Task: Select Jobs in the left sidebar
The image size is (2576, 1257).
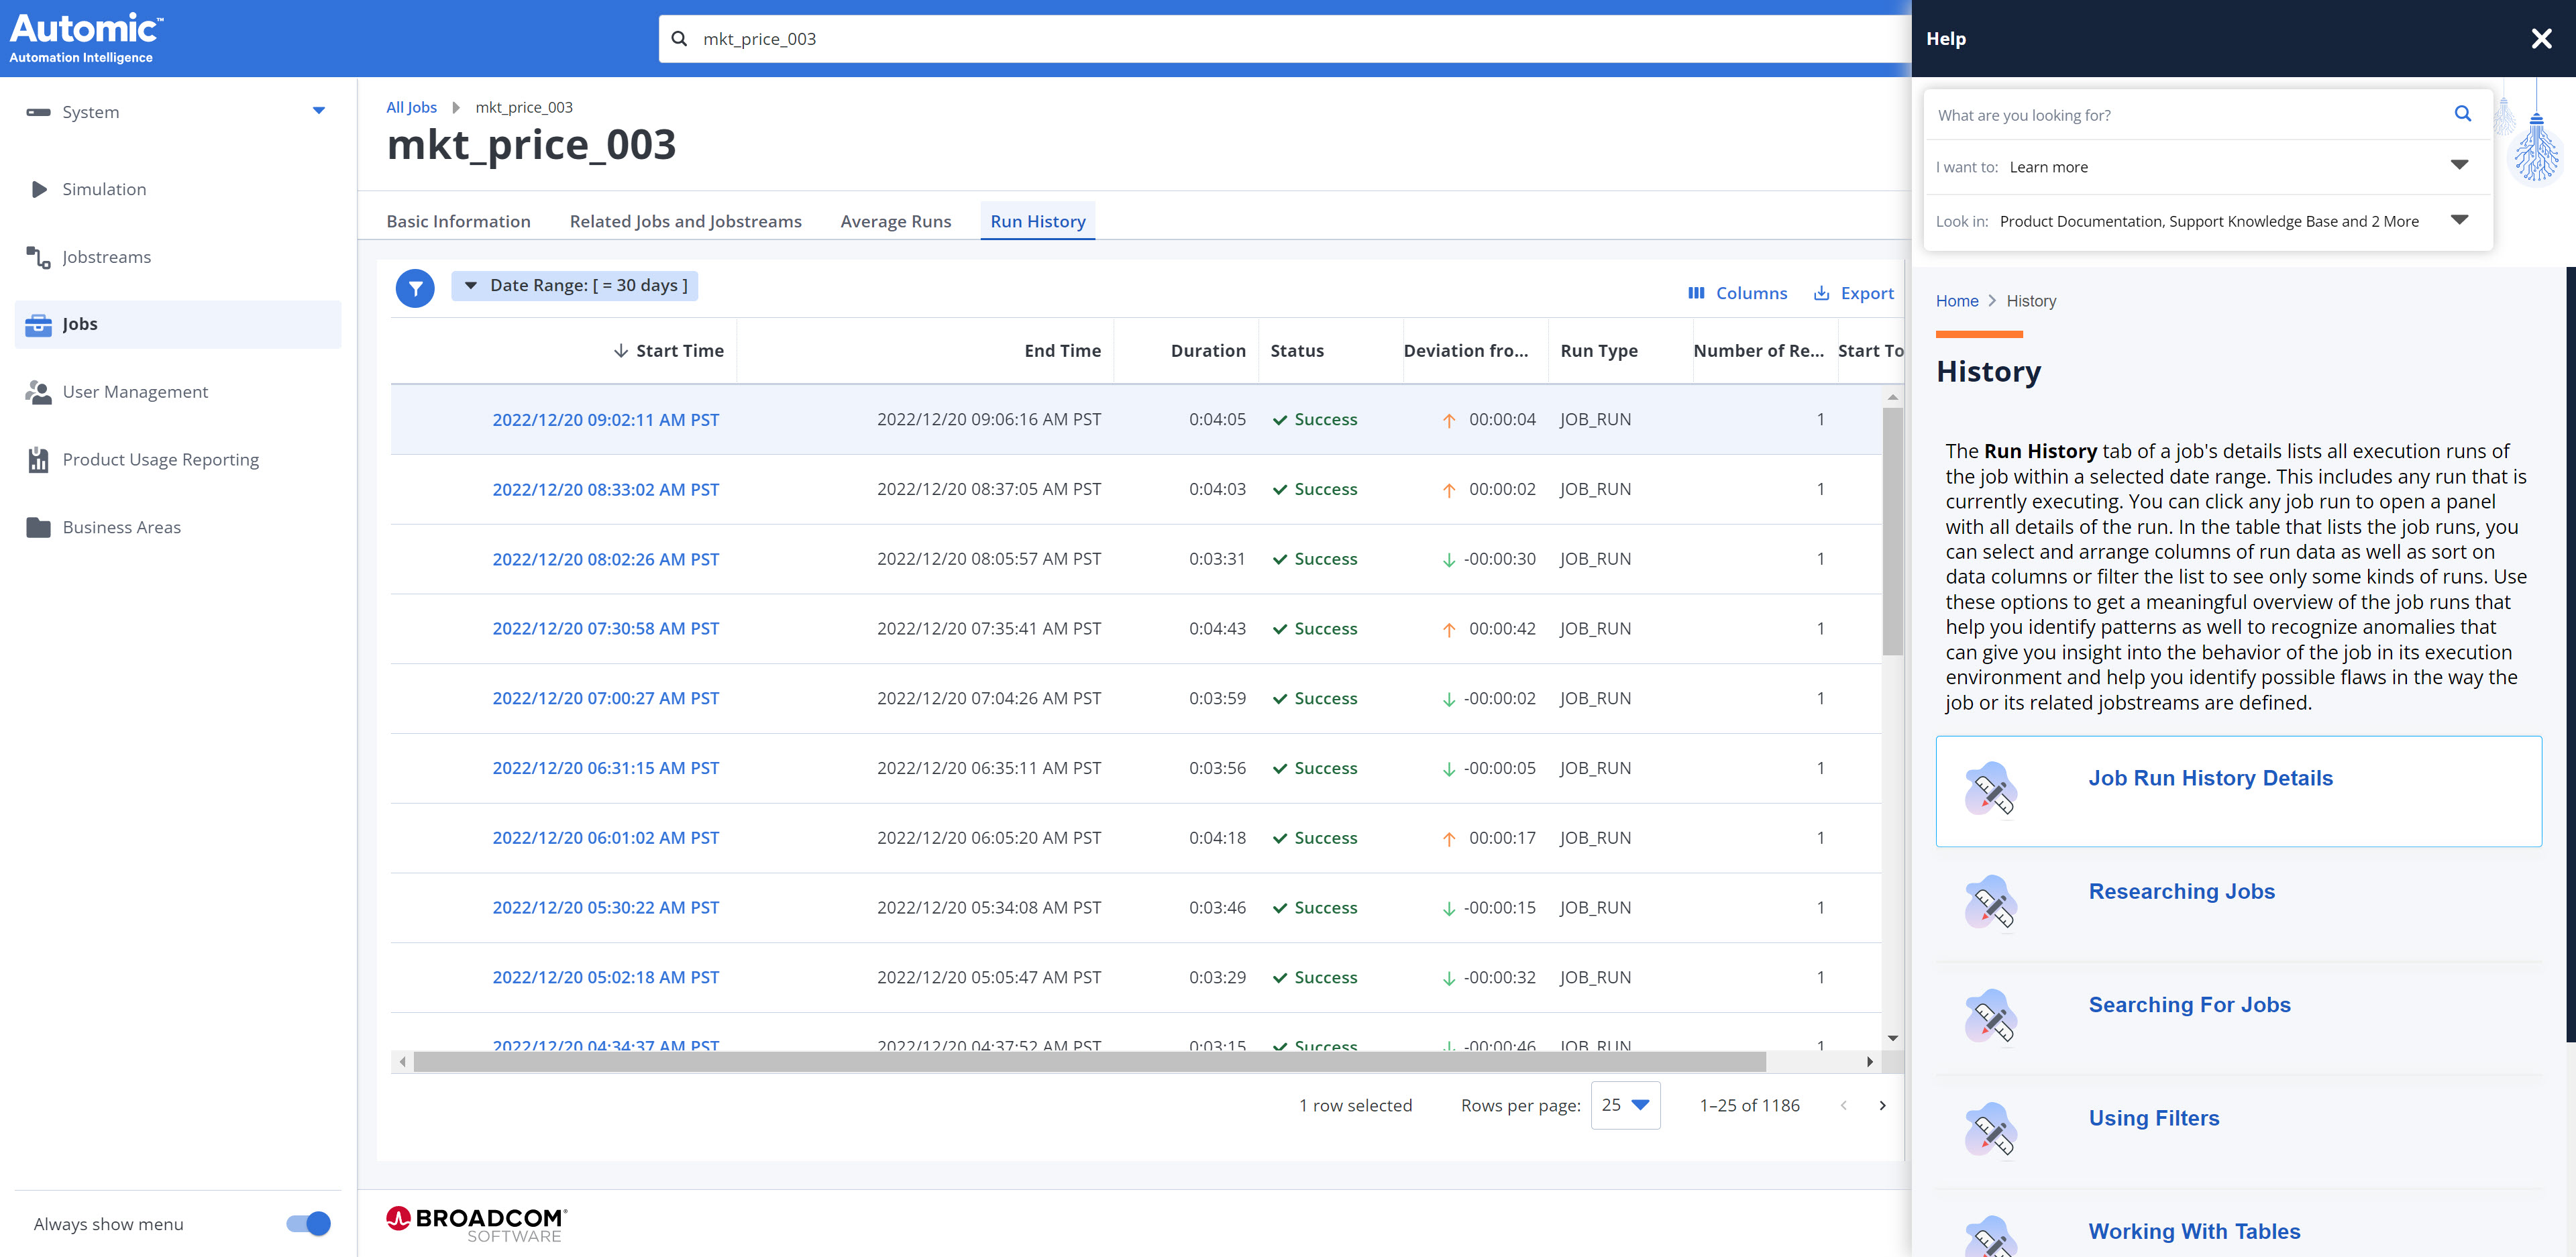Action: (x=79, y=323)
